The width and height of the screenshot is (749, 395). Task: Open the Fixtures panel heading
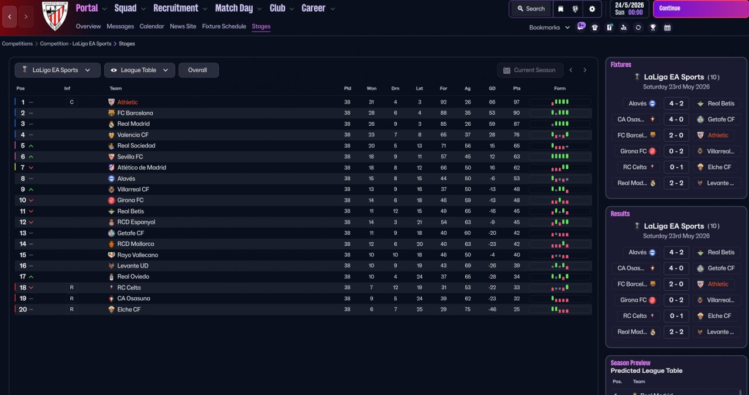click(x=621, y=64)
